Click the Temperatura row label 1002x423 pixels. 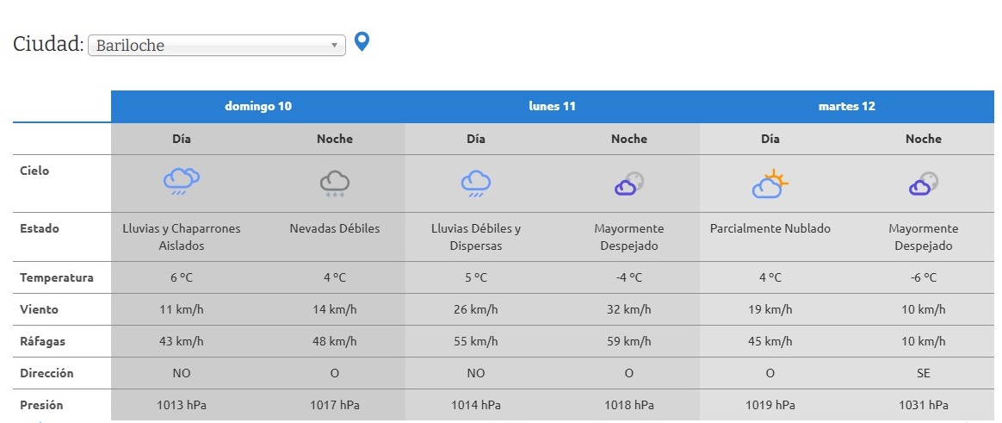click(x=57, y=277)
